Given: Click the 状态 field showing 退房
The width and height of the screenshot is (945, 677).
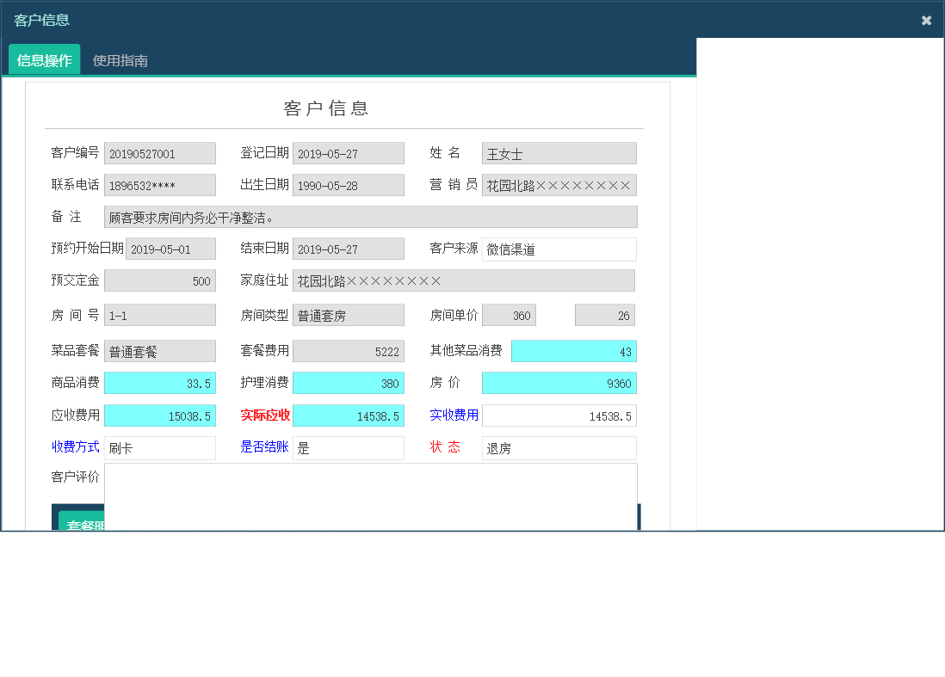Looking at the screenshot, I should coord(559,447).
